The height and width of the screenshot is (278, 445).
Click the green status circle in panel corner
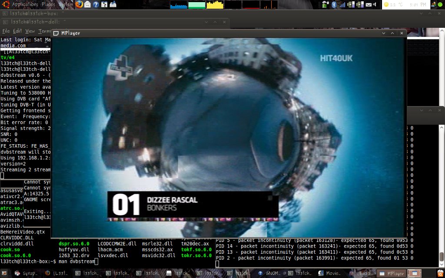440,4
